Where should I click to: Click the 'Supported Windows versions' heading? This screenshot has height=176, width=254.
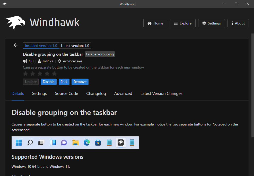coord(47,157)
